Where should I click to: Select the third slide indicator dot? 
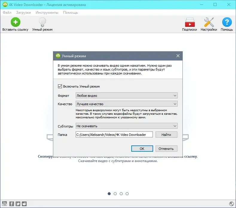coord(121,194)
